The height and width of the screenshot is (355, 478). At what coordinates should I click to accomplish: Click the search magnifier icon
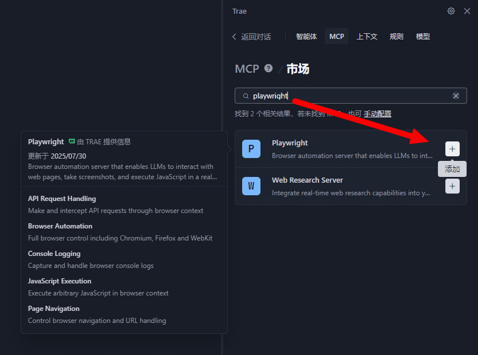pyautogui.click(x=246, y=96)
